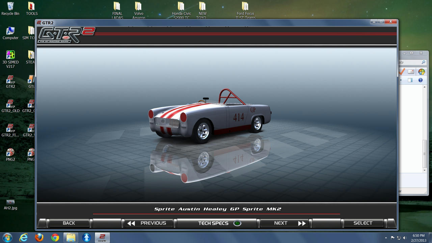This screenshot has height=243, width=432.
Task: Click the envelope mail icon in the background window
Action: (x=411, y=72)
